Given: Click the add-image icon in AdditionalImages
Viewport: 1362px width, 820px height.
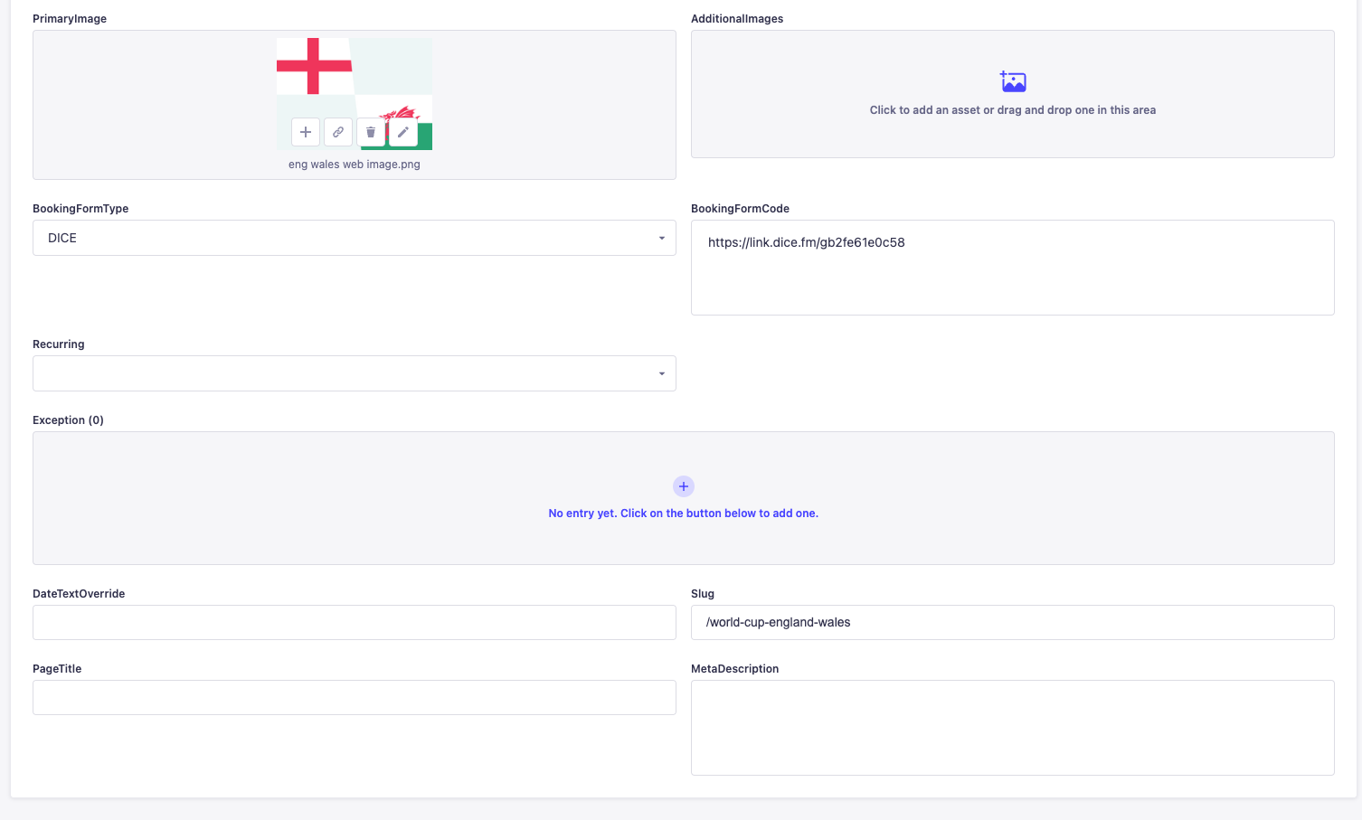Looking at the screenshot, I should 1012,81.
